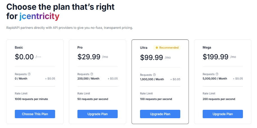Viewport: 257px width, 128px height.
Task: Select the Recommended badge on Ultra card
Action: 167,48
